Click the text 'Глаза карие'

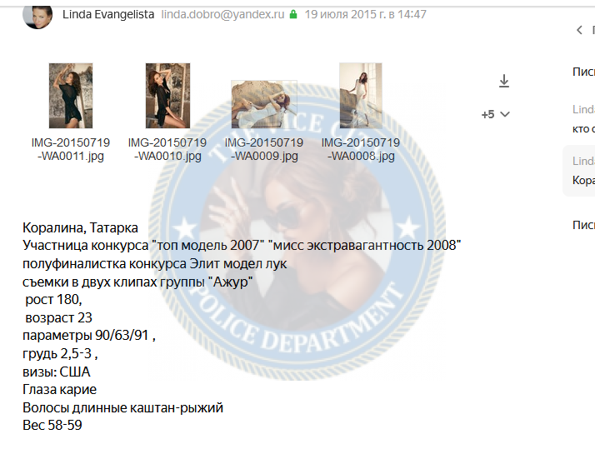click(x=59, y=389)
